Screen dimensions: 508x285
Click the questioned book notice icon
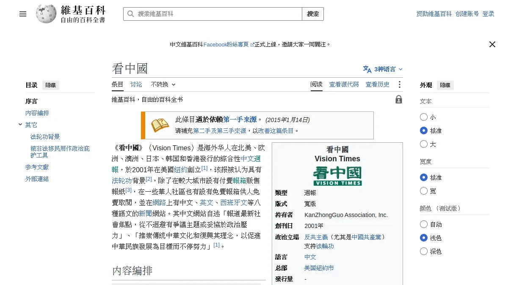pos(160,125)
